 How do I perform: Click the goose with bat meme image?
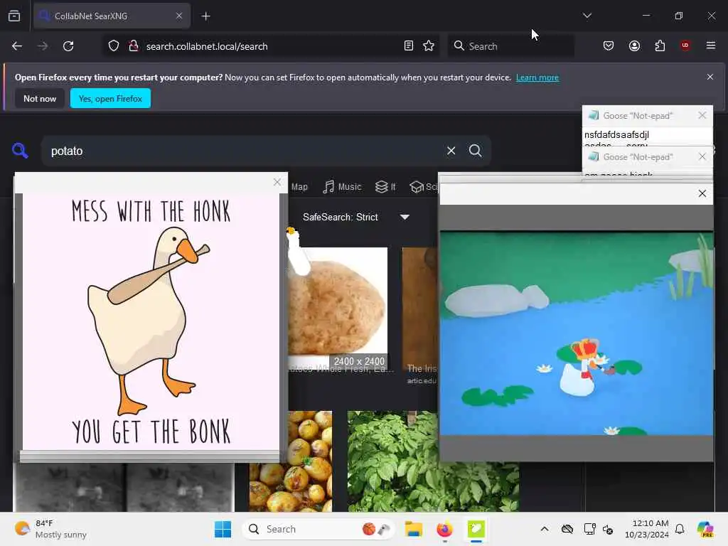[151, 322]
